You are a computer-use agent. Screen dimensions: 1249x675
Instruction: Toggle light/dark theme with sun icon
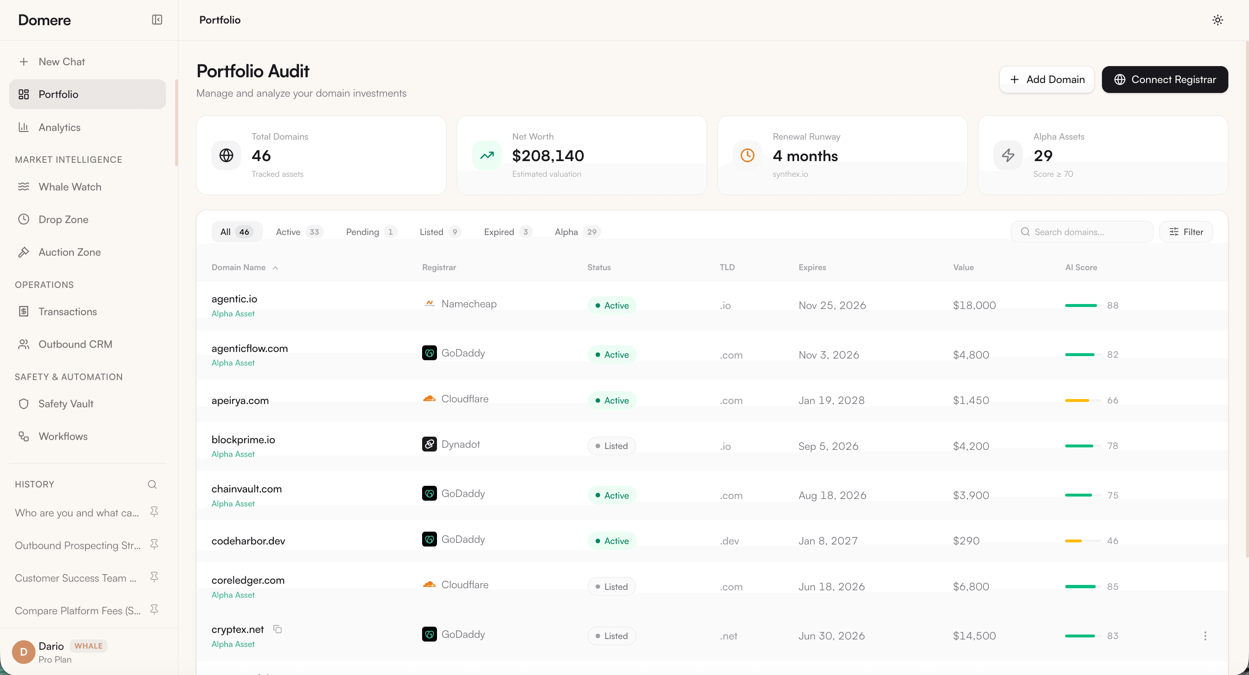[x=1218, y=20]
